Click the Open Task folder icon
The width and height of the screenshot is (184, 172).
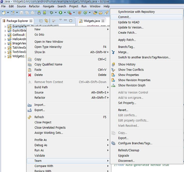(x=101, y=12)
